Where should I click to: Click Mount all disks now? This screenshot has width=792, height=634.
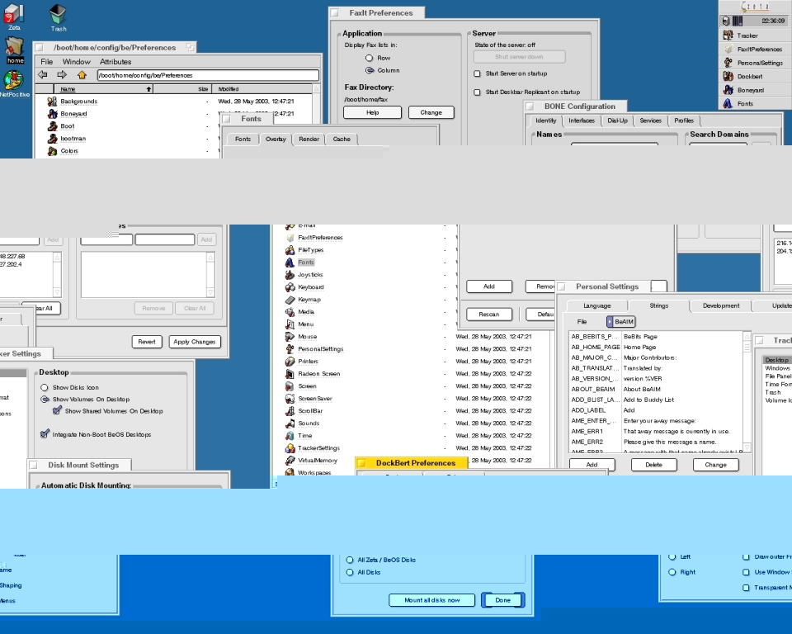431,600
